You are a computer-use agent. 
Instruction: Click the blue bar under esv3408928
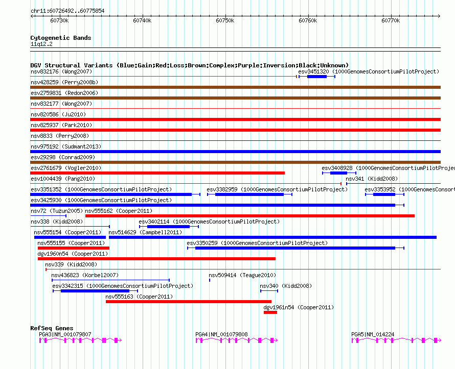coord(339,173)
